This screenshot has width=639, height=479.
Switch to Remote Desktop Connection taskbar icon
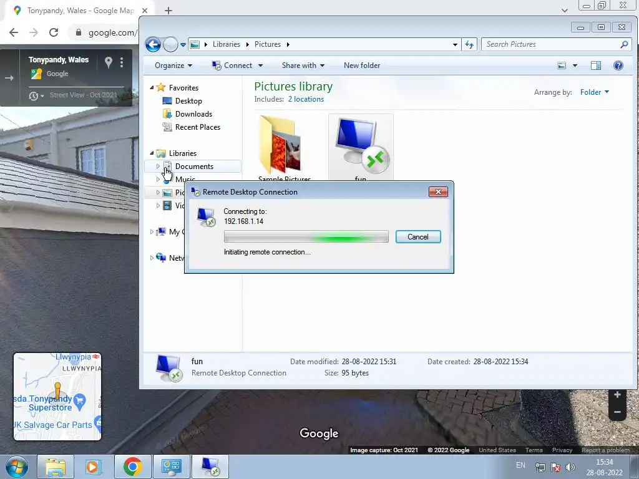point(210,467)
